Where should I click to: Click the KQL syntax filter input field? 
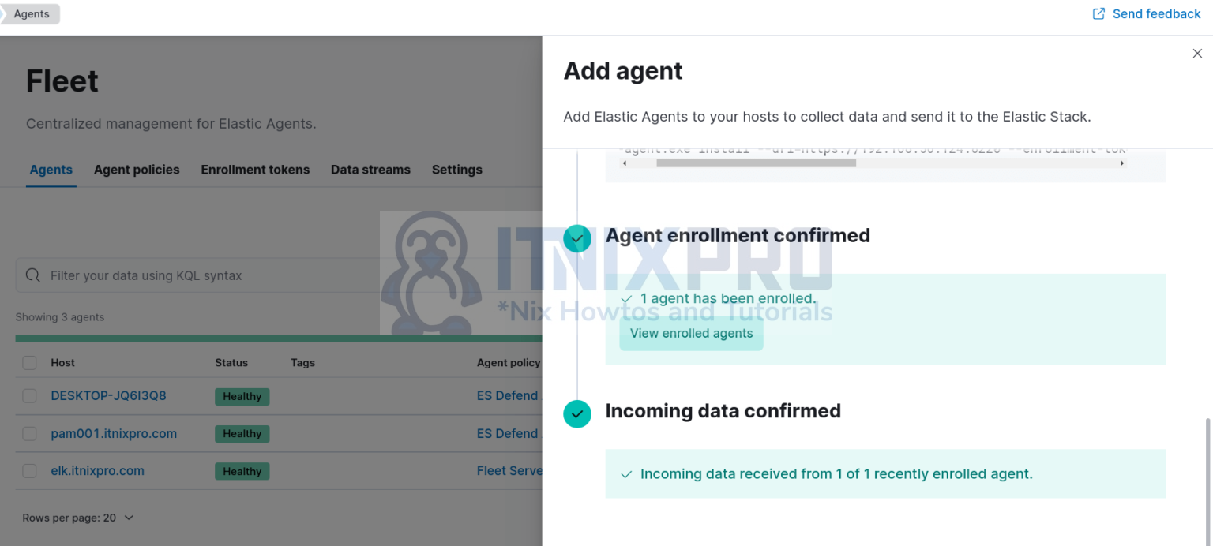pos(237,275)
